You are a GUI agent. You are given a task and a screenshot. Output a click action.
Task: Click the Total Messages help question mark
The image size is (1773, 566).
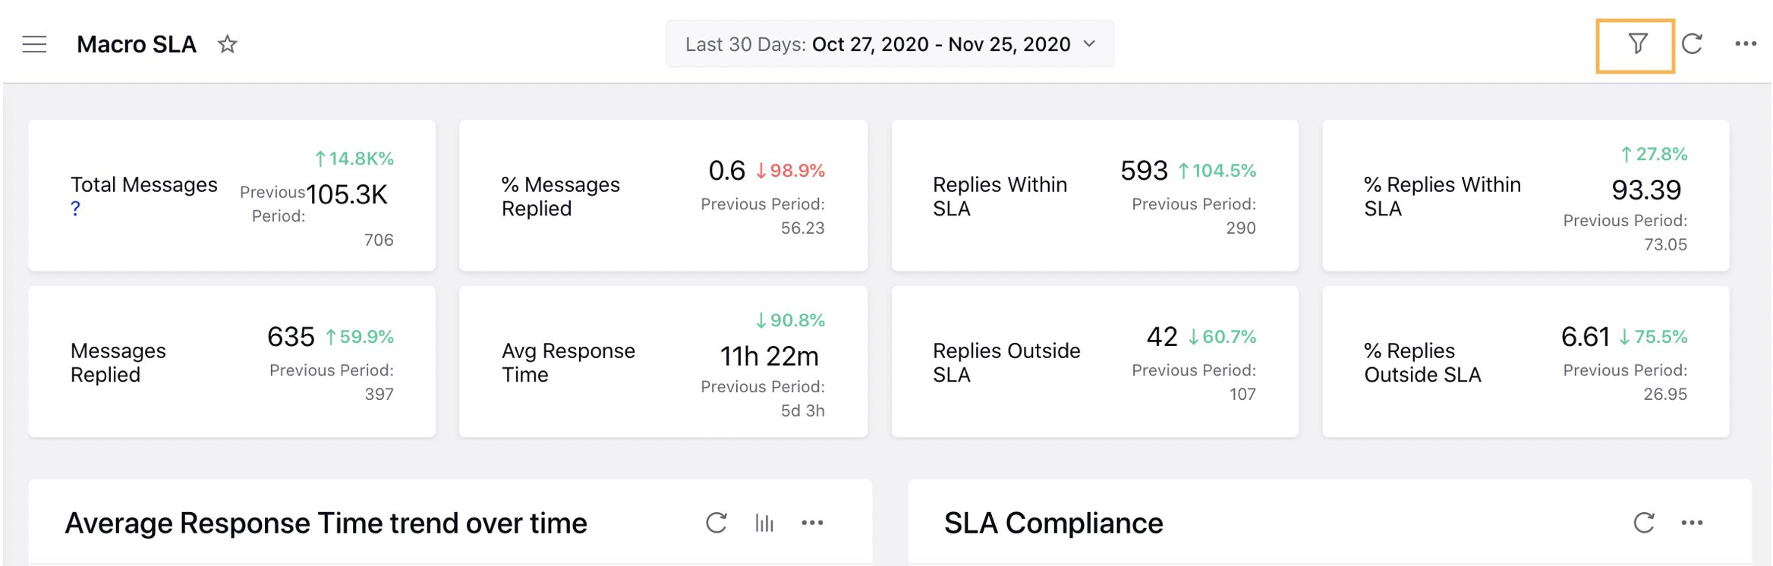(75, 209)
